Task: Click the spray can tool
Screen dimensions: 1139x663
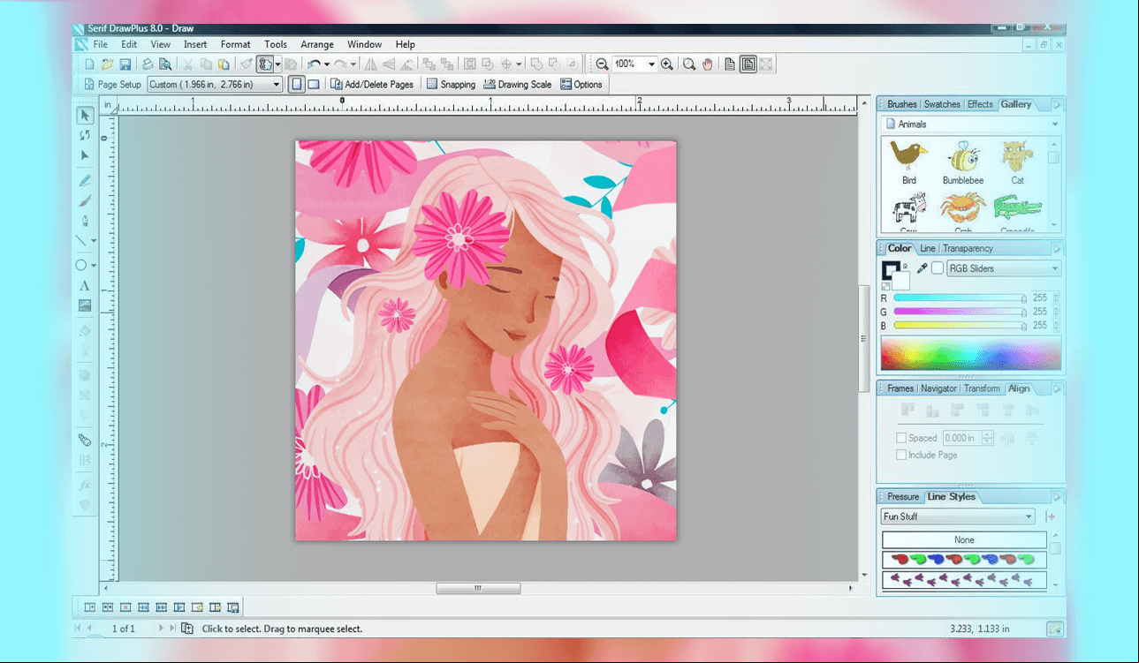Action: [85, 440]
